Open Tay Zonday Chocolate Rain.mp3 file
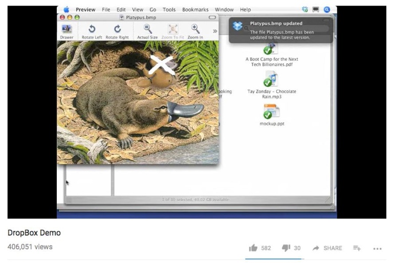The image size is (393, 263). tap(271, 79)
